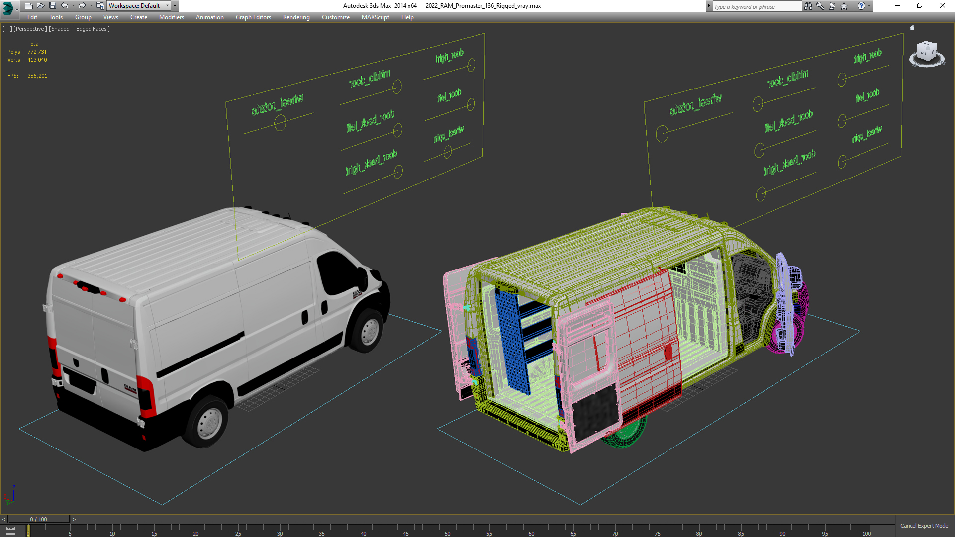The height and width of the screenshot is (537, 955).
Task: Open the redo history dropdown arrow
Action: point(91,6)
